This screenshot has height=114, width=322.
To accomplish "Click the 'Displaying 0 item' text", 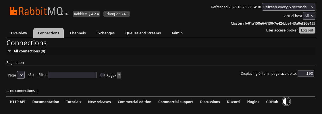I will coord(255,74).
